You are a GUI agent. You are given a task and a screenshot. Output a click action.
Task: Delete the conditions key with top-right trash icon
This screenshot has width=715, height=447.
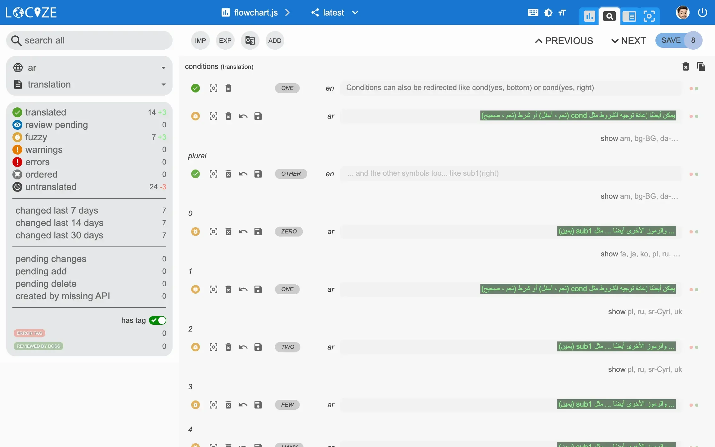click(686, 66)
